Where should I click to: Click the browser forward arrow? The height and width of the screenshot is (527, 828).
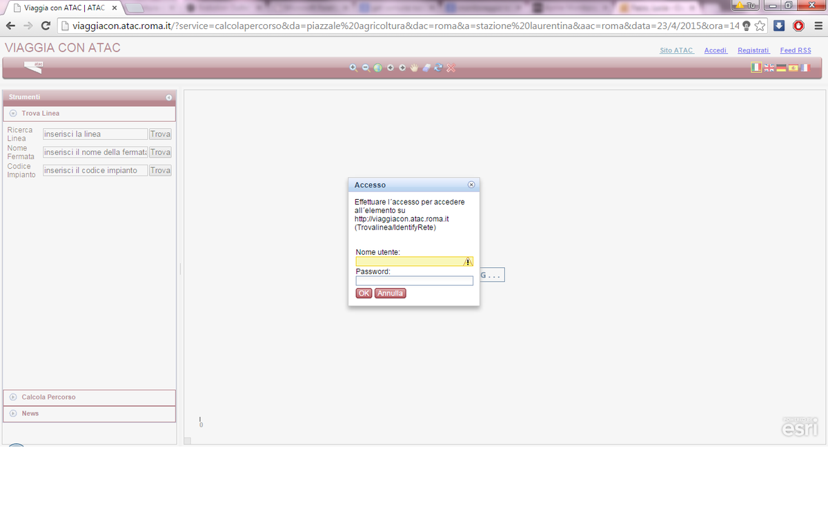(x=28, y=26)
